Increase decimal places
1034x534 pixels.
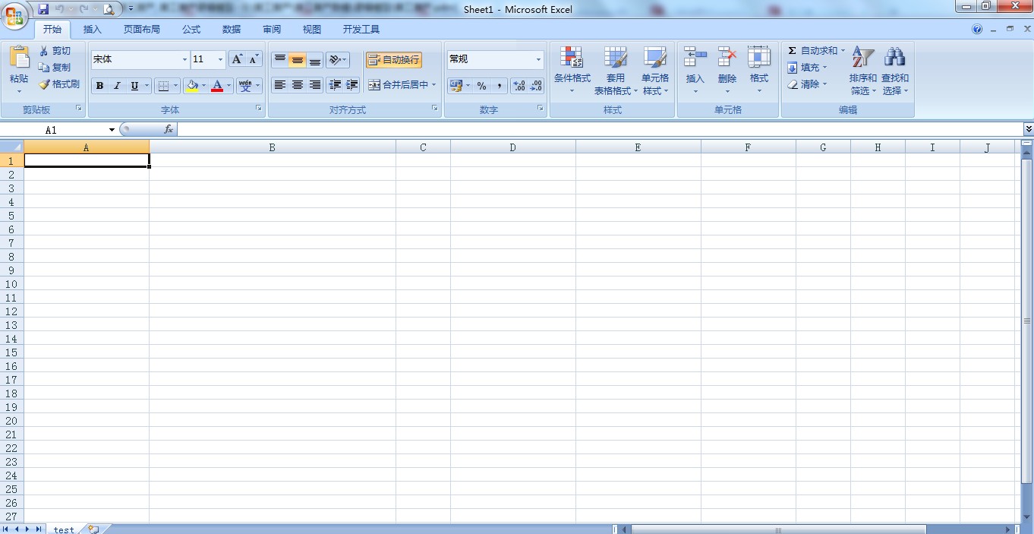(x=519, y=86)
